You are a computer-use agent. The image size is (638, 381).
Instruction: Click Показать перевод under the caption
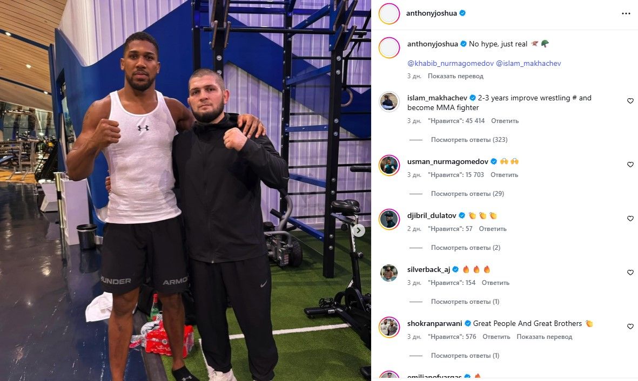click(x=455, y=76)
